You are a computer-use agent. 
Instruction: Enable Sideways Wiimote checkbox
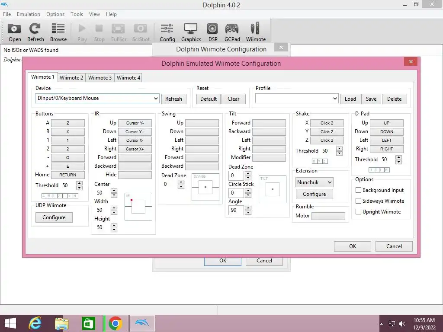pos(358,201)
